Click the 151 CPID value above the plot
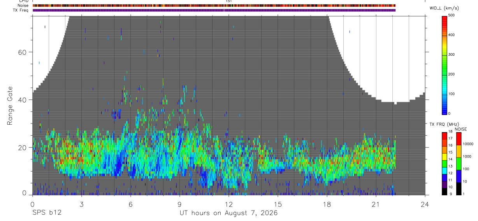 coord(228,1)
